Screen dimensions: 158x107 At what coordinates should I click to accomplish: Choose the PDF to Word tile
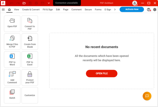coord(12,59)
